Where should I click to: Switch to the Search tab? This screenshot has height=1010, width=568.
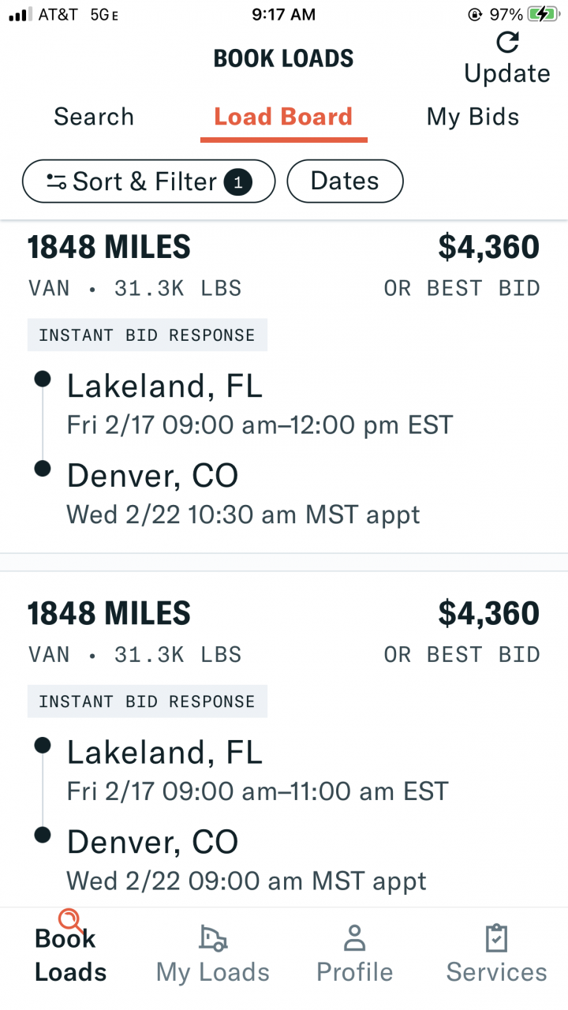[x=94, y=117]
